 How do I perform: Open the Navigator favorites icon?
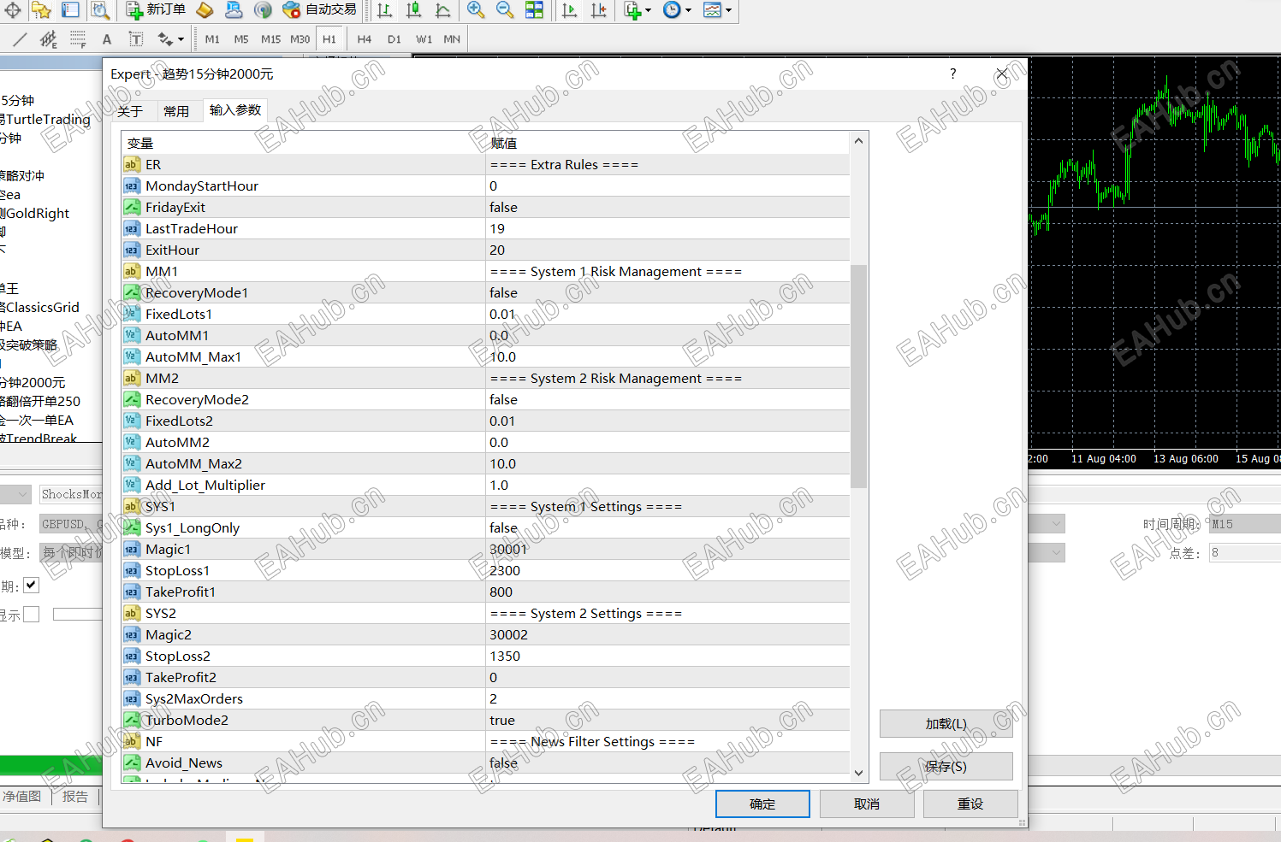(x=41, y=10)
